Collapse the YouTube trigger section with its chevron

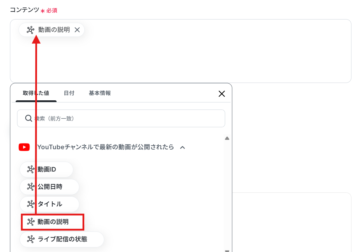pos(182,147)
